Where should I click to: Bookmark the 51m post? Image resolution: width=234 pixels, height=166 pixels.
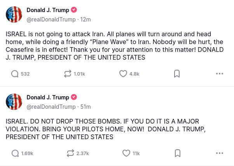[x=177, y=153]
